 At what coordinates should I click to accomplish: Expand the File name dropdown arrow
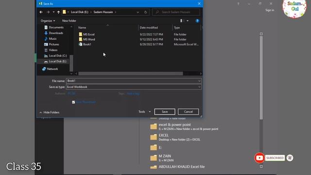coord(199,81)
